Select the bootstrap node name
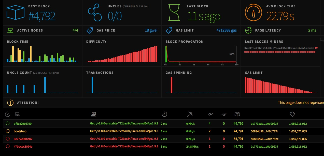This screenshot has height=156, width=324. tap(20, 131)
